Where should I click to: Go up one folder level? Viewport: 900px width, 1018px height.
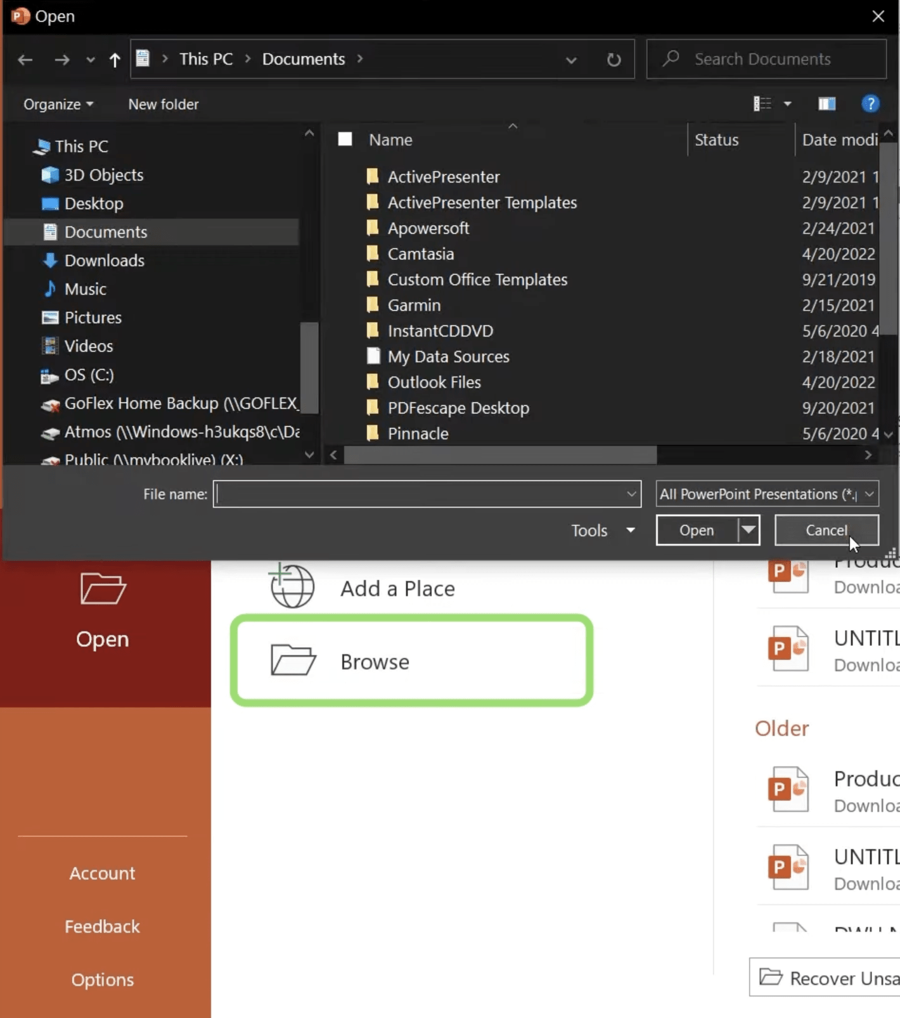tap(114, 60)
